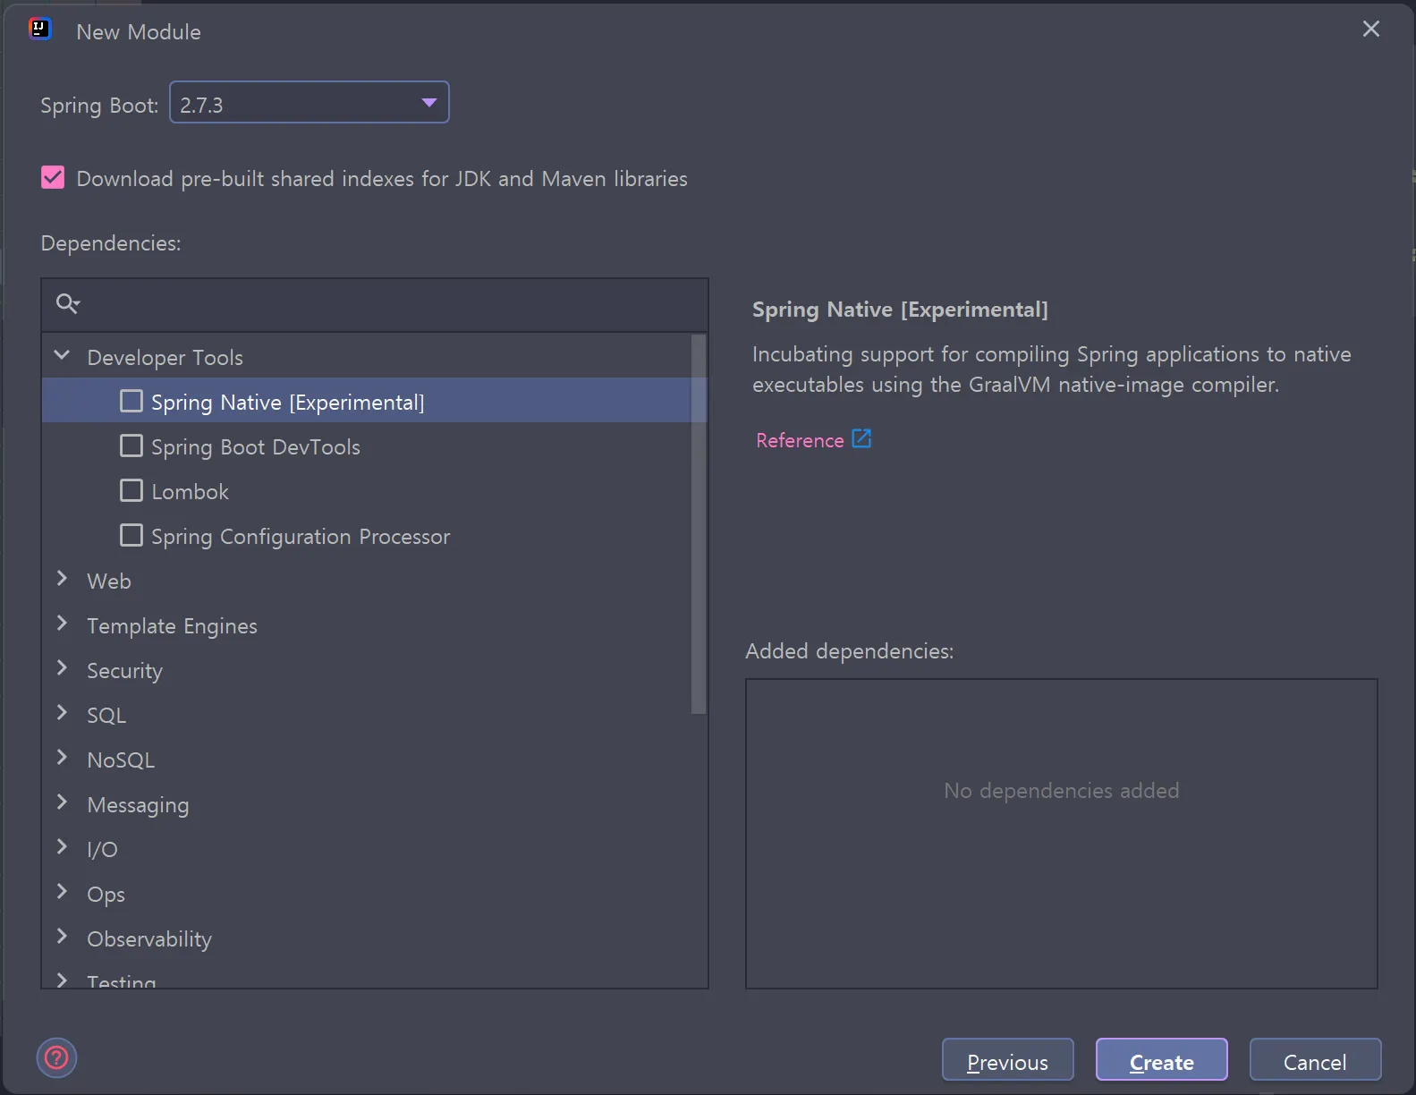1416x1095 pixels.
Task: Select the Template Engines tree item
Action: pyautogui.click(x=172, y=626)
